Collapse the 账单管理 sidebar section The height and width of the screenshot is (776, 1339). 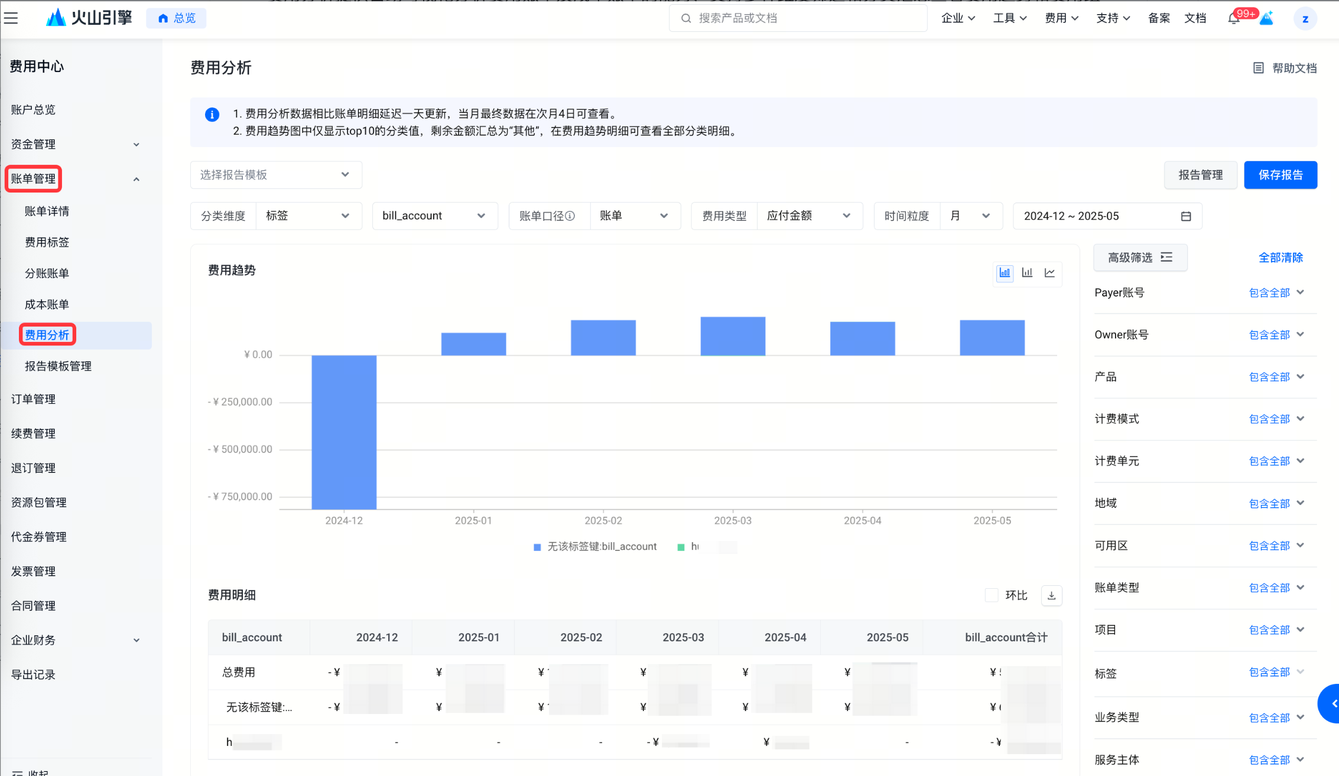[x=136, y=180]
